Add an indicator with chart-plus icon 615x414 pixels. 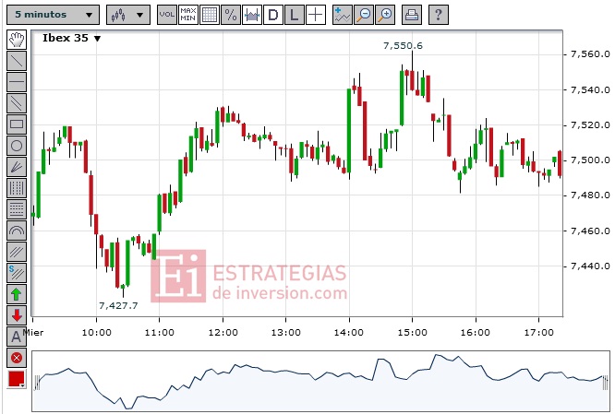342,15
